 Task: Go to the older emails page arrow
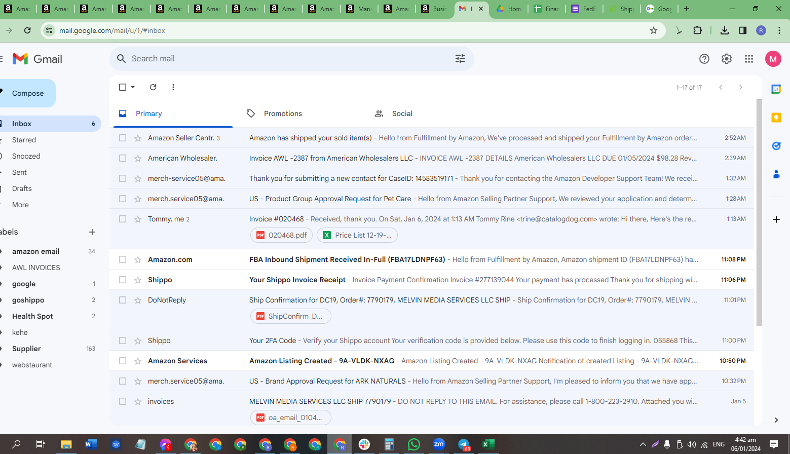tap(741, 87)
